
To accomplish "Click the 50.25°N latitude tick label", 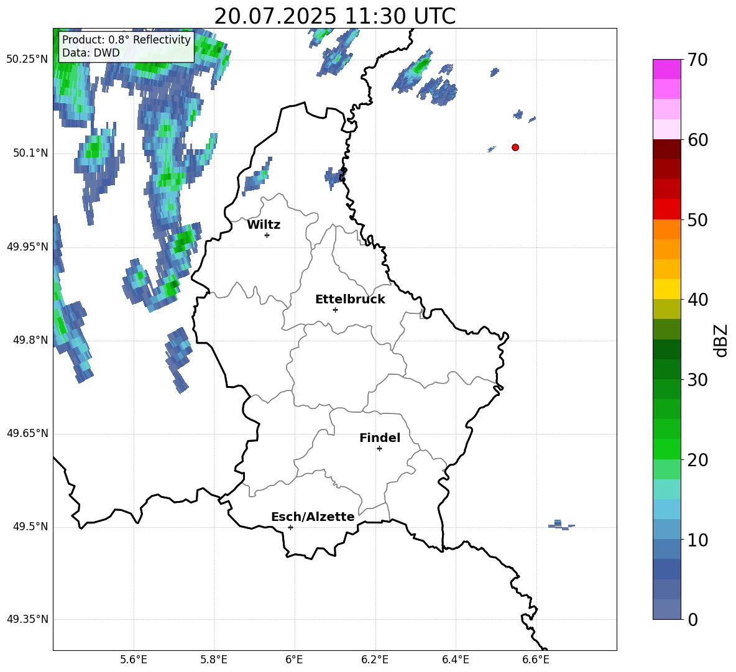I will (27, 60).
